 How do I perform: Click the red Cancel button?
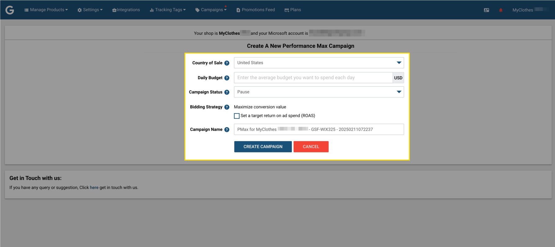tap(311, 147)
